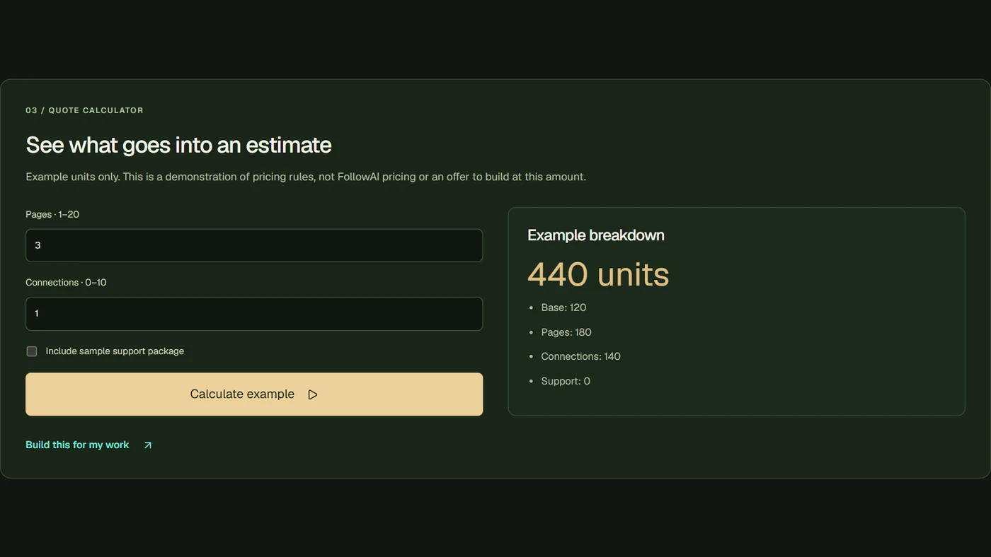Click the Support: 0 line item
Viewport: 991px width, 557px height.
[566, 381]
